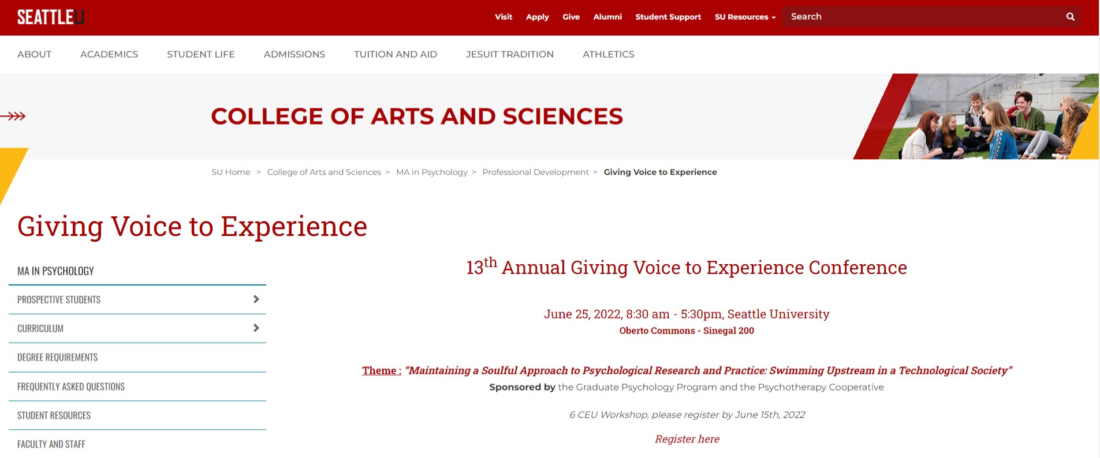
Task: Expand the Curriculum submenu chevron
Action: pos(256,328)
